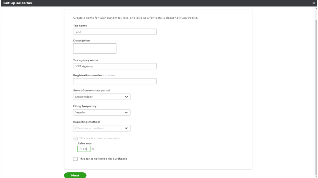Screen dimensions: 318x178
Task: Click the chevron arrow on the December dropdown
Action: coord(126,97)
